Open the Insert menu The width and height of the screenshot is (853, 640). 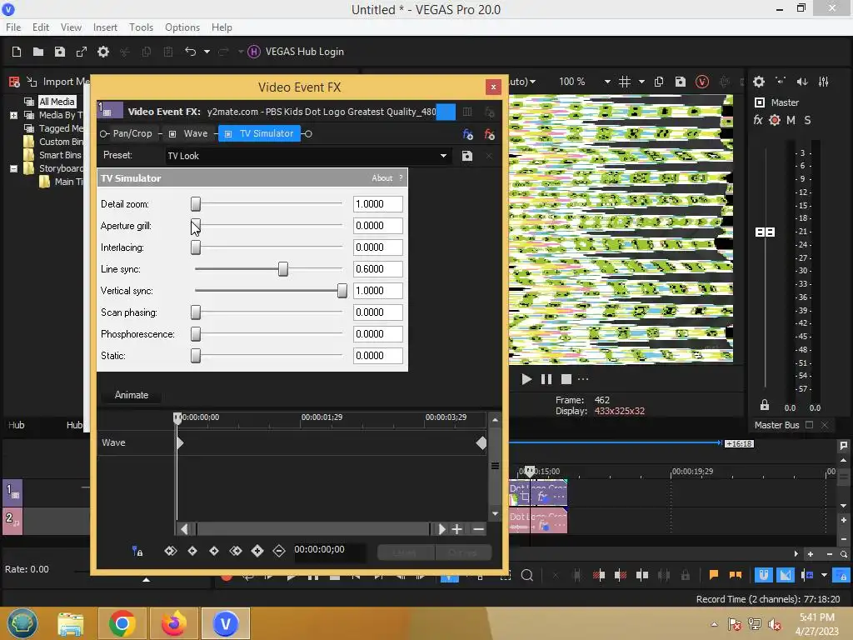click(105, 27)
